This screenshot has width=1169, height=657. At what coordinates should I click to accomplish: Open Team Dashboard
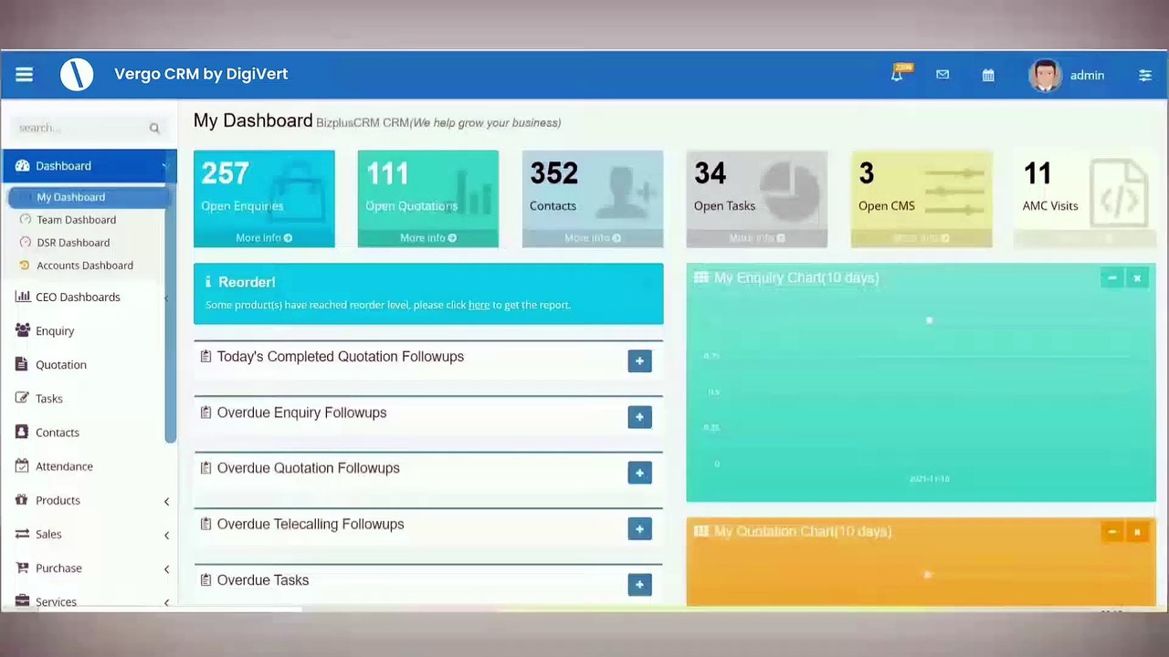(76, 220)
